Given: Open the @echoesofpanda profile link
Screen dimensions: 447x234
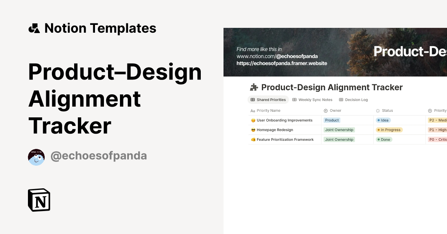Looking at the screenshot, I should (98, 155).
